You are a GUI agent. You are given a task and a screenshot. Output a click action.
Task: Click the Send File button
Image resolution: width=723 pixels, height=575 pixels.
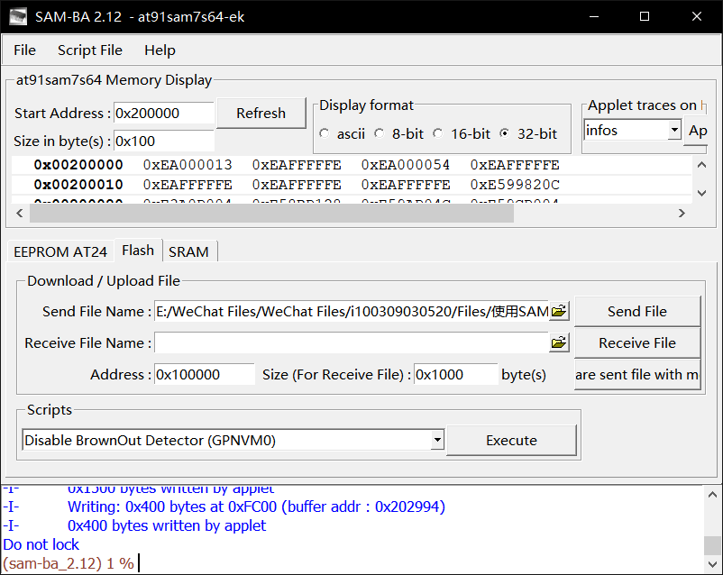(636, 310)
